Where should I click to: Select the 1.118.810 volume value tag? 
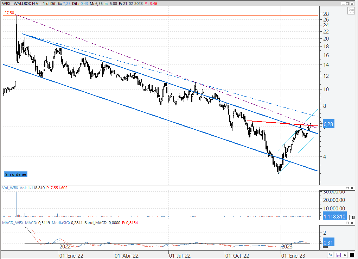(334, 216)
